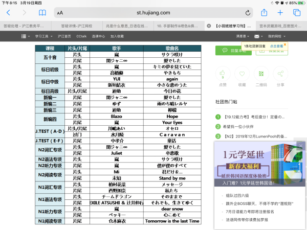Expand the username dropdown in the navbar
The width and height of the screenshot is (307, 230).
point(243,36)
